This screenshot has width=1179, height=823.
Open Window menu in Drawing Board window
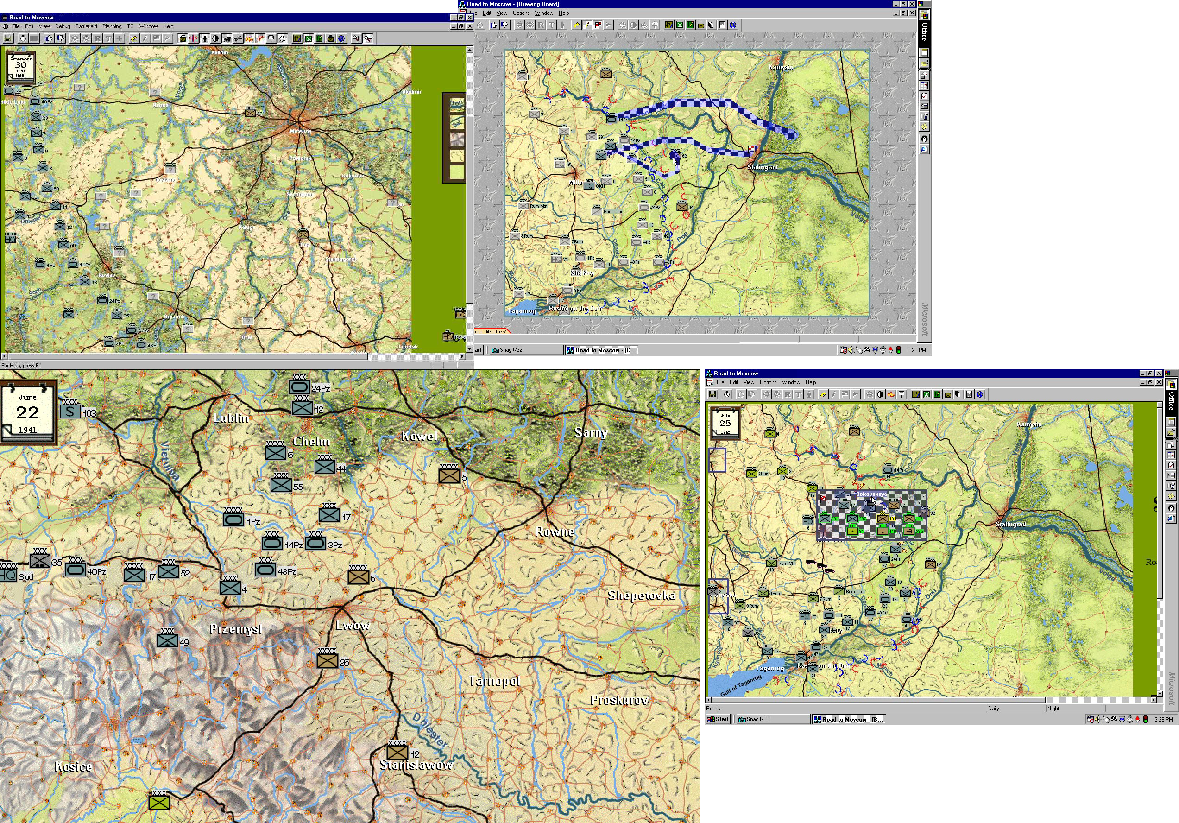[544, 13]
